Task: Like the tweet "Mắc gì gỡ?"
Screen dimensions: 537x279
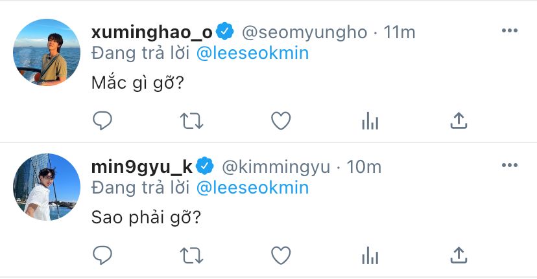Action: click(281, 120)
